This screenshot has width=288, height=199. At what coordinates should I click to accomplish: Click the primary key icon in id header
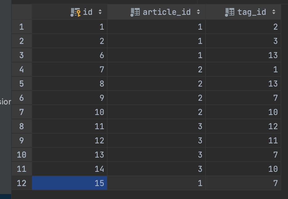[75, 12]
